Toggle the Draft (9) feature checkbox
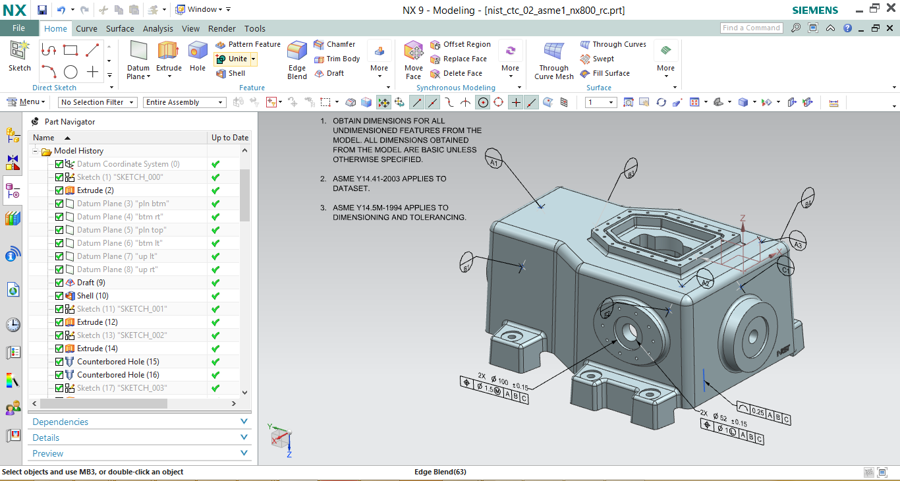900x481 pixels. 59,283
